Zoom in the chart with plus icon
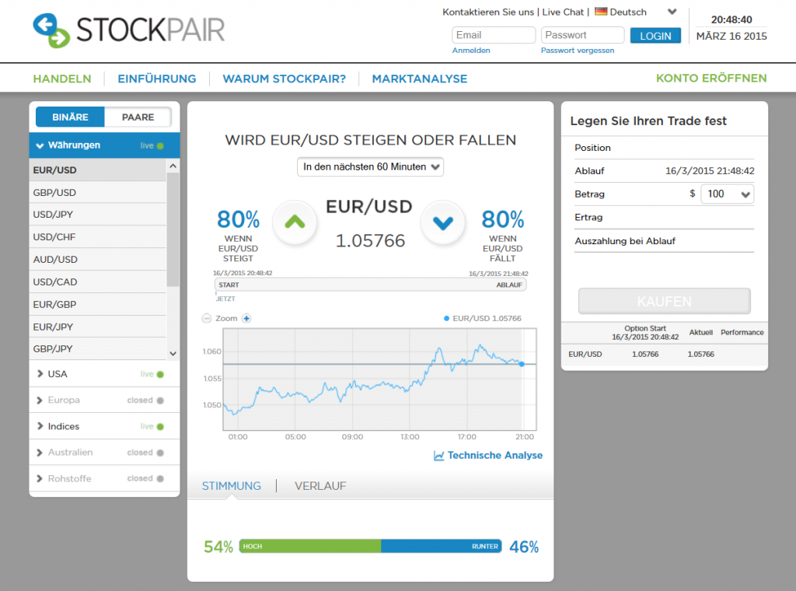This screenshot has height=591, width=796. pos(246,318)
